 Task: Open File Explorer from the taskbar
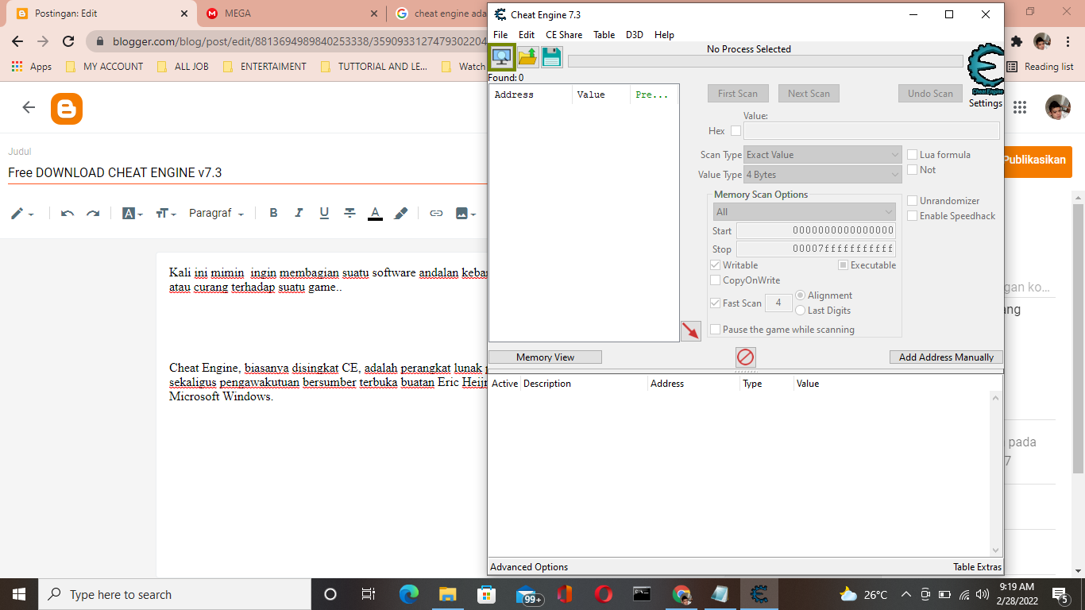pos(447,594)
